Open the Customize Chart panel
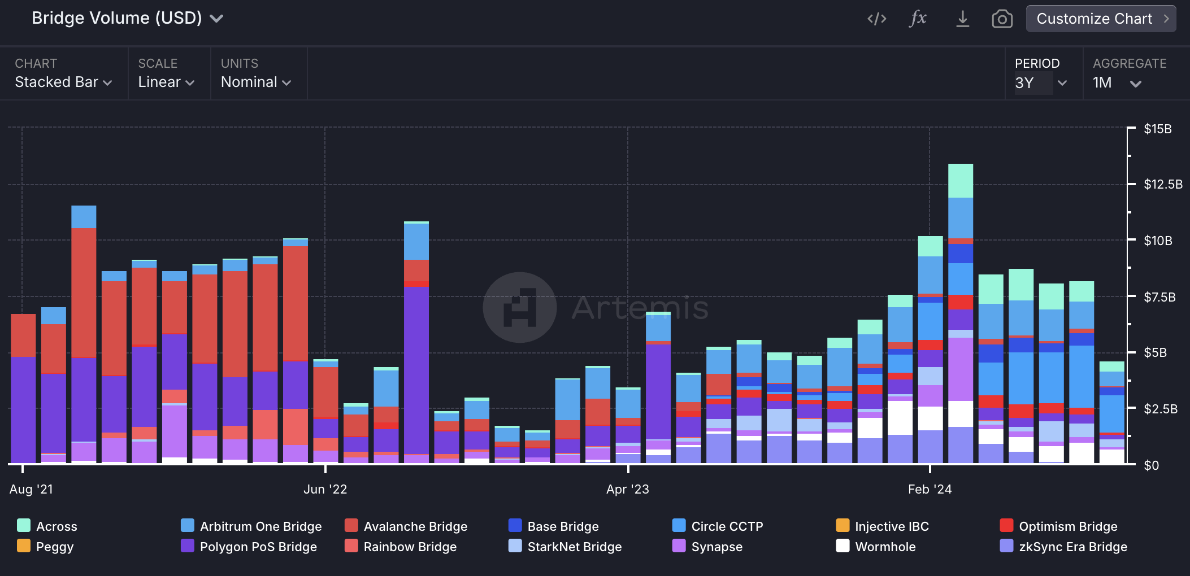The width and height of the screenshot is (1190, 576). 1100,19
